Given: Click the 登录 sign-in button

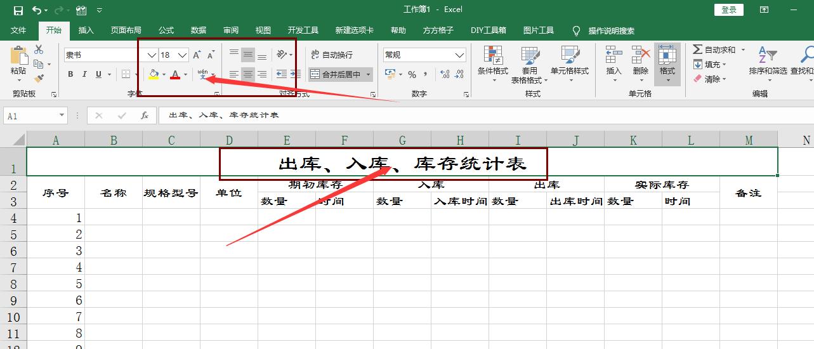Looking at the screenshot, I should coord(729,10).
